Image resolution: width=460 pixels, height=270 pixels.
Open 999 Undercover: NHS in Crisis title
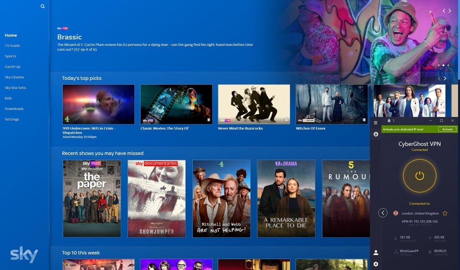point(89,131)
